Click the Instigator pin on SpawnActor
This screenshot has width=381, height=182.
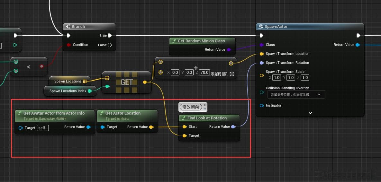pos(262,106)
